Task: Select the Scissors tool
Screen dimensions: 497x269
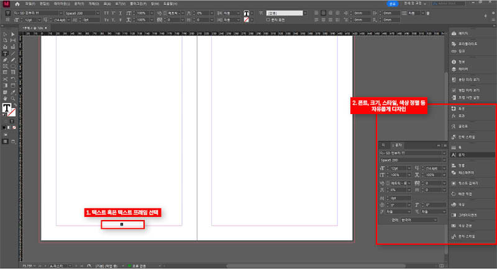Action: point(6,79)
